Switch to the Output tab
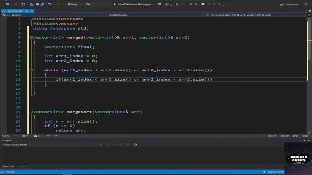 [21, 166]
